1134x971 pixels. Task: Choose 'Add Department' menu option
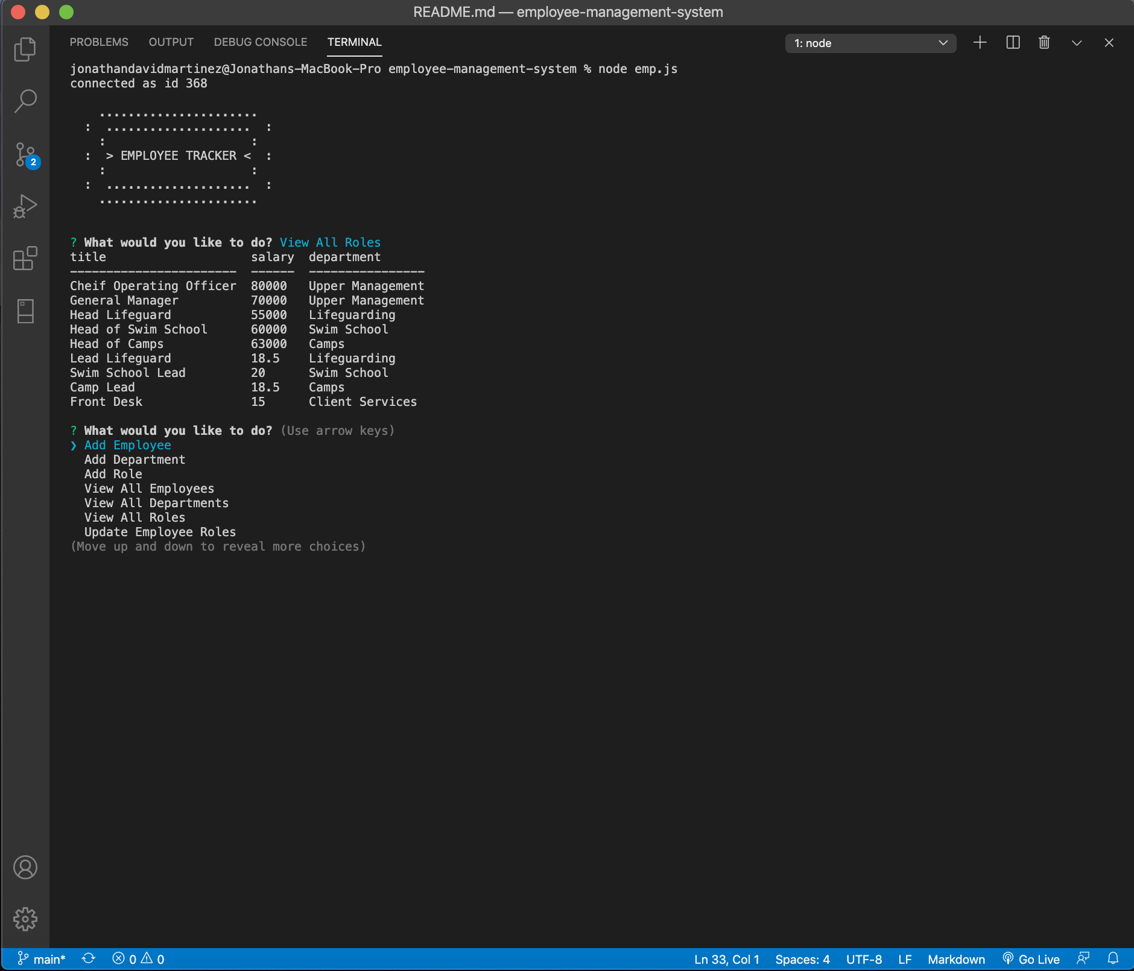point(135,460)
